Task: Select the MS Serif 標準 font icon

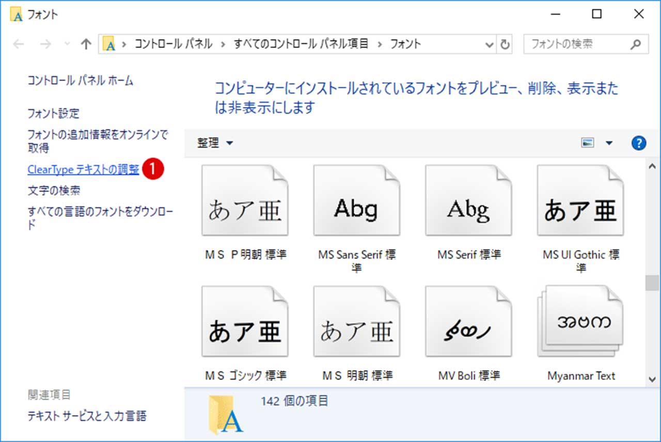Action: (469, 200)
